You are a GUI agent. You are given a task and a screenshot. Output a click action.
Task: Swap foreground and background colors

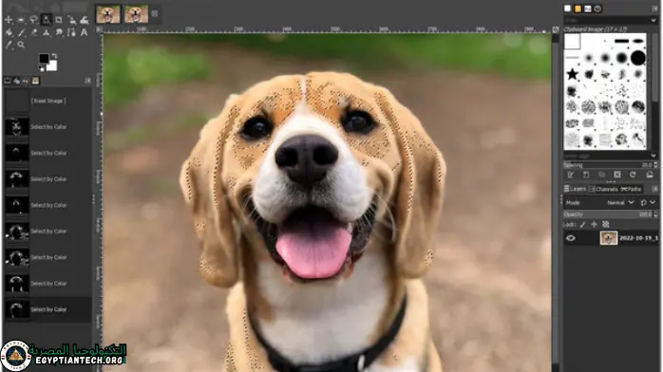54,56
